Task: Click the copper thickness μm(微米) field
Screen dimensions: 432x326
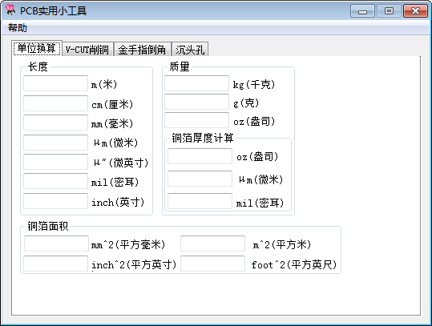Action: [x=200, y=179]
